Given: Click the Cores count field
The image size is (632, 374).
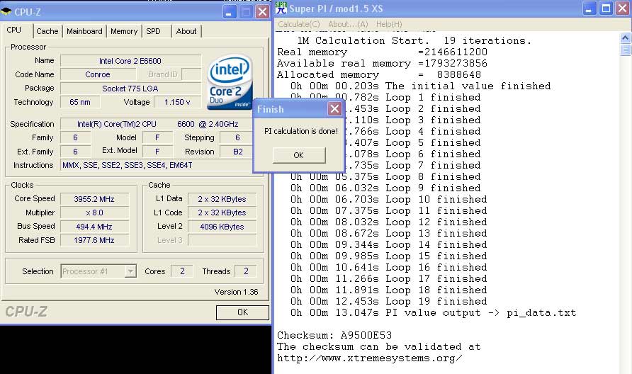Looking at the screenshot, I should click(182, 271).
